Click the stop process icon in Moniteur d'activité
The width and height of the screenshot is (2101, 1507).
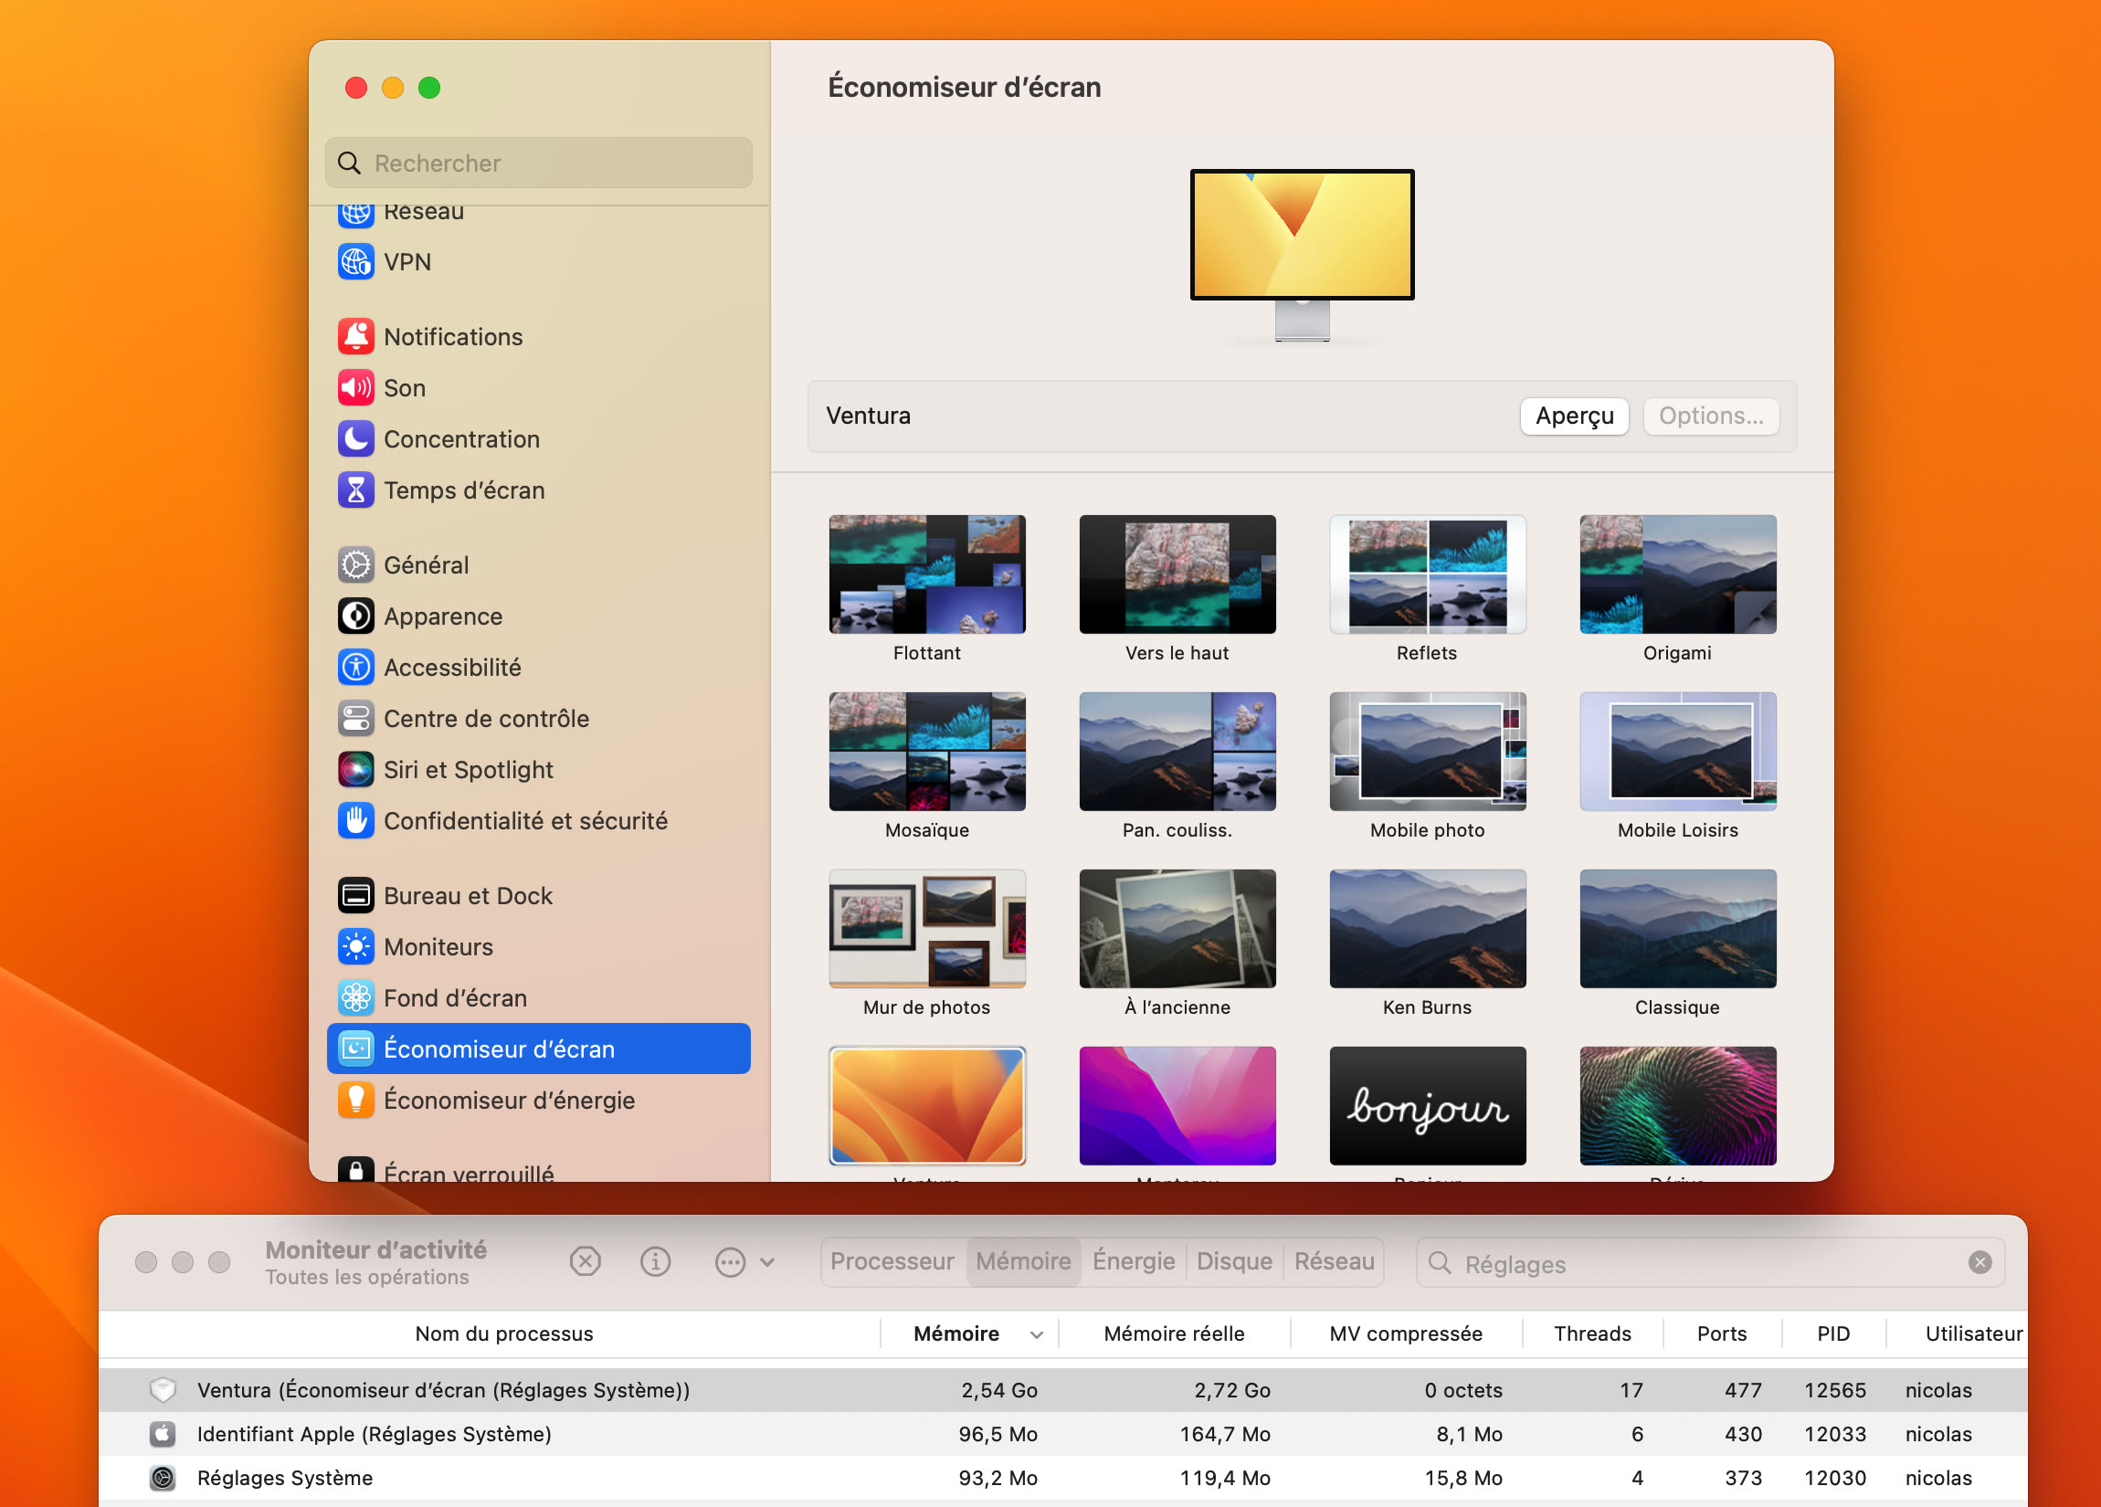coord(586,1261)
